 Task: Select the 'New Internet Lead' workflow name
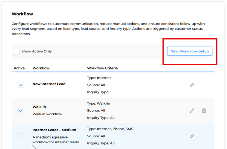[49, 84]
